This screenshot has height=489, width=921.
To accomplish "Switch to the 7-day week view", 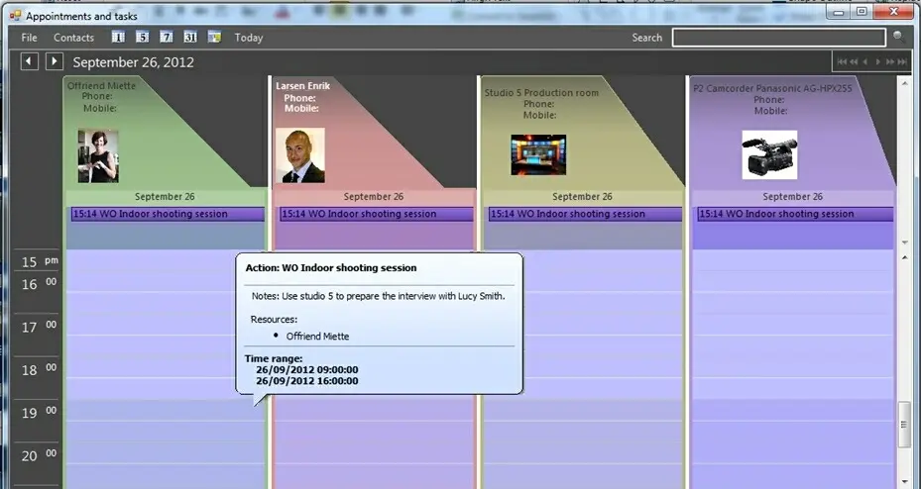I will click(x=166, y=38).
